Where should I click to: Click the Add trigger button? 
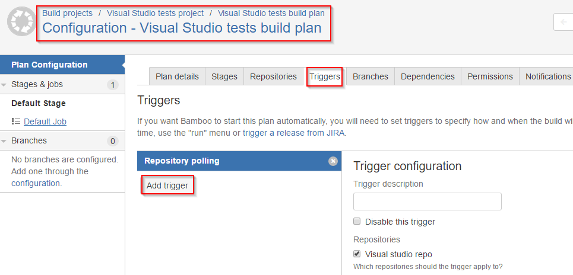(167, 186)
